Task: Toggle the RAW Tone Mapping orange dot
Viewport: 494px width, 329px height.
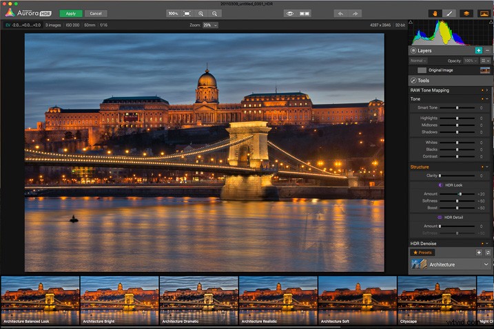Action: coord(482,90)
